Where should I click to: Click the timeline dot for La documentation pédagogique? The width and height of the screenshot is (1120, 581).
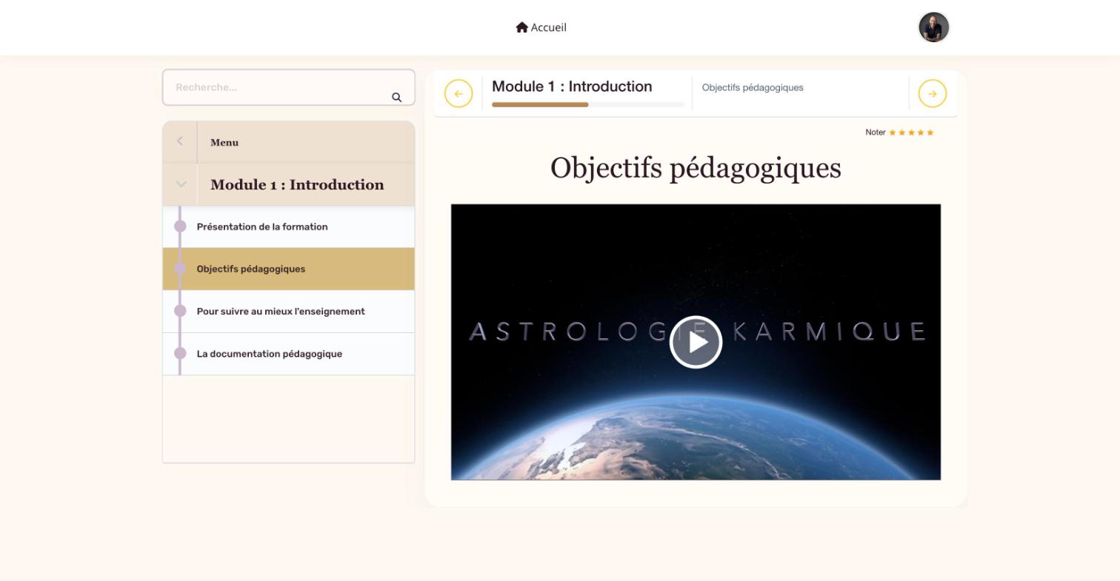point(180,353)
